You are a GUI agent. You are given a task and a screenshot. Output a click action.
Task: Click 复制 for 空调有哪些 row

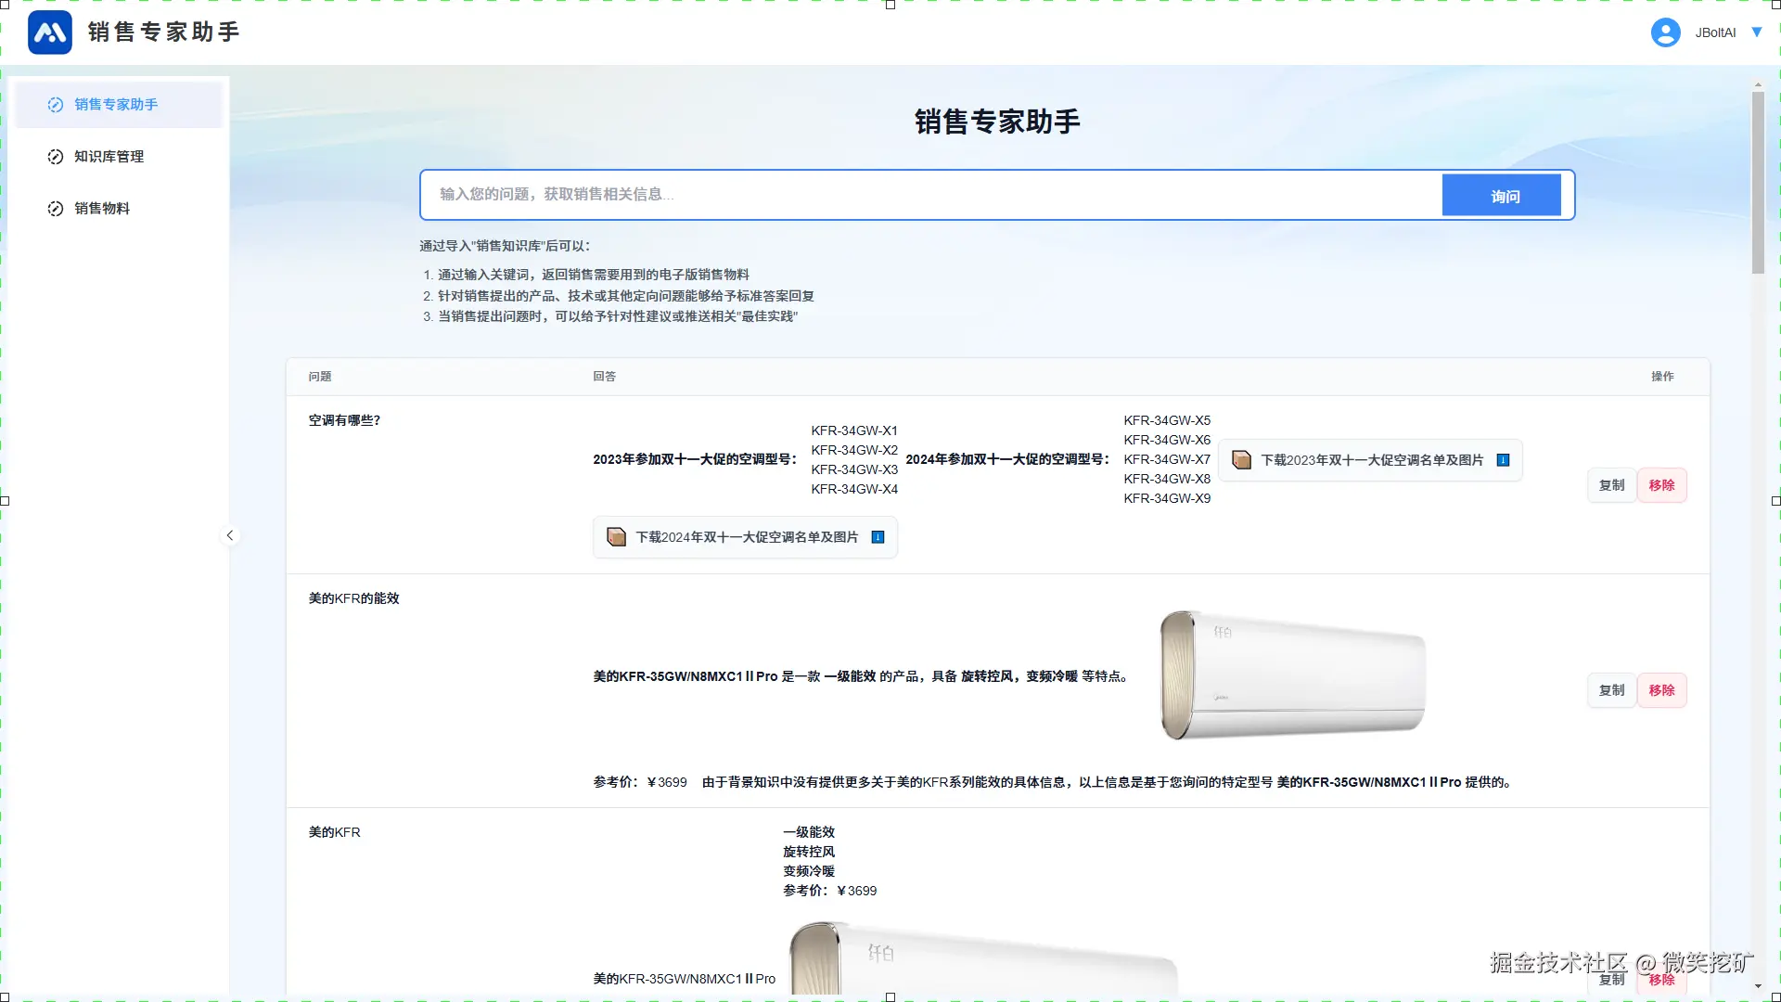tap(1611, 485)
